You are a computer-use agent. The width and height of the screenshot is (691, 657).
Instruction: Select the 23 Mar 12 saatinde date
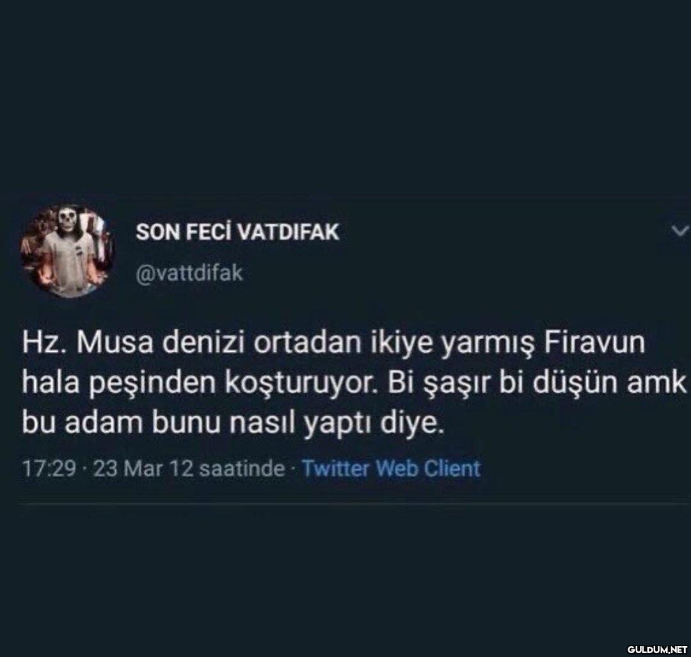tap(189, 468)
